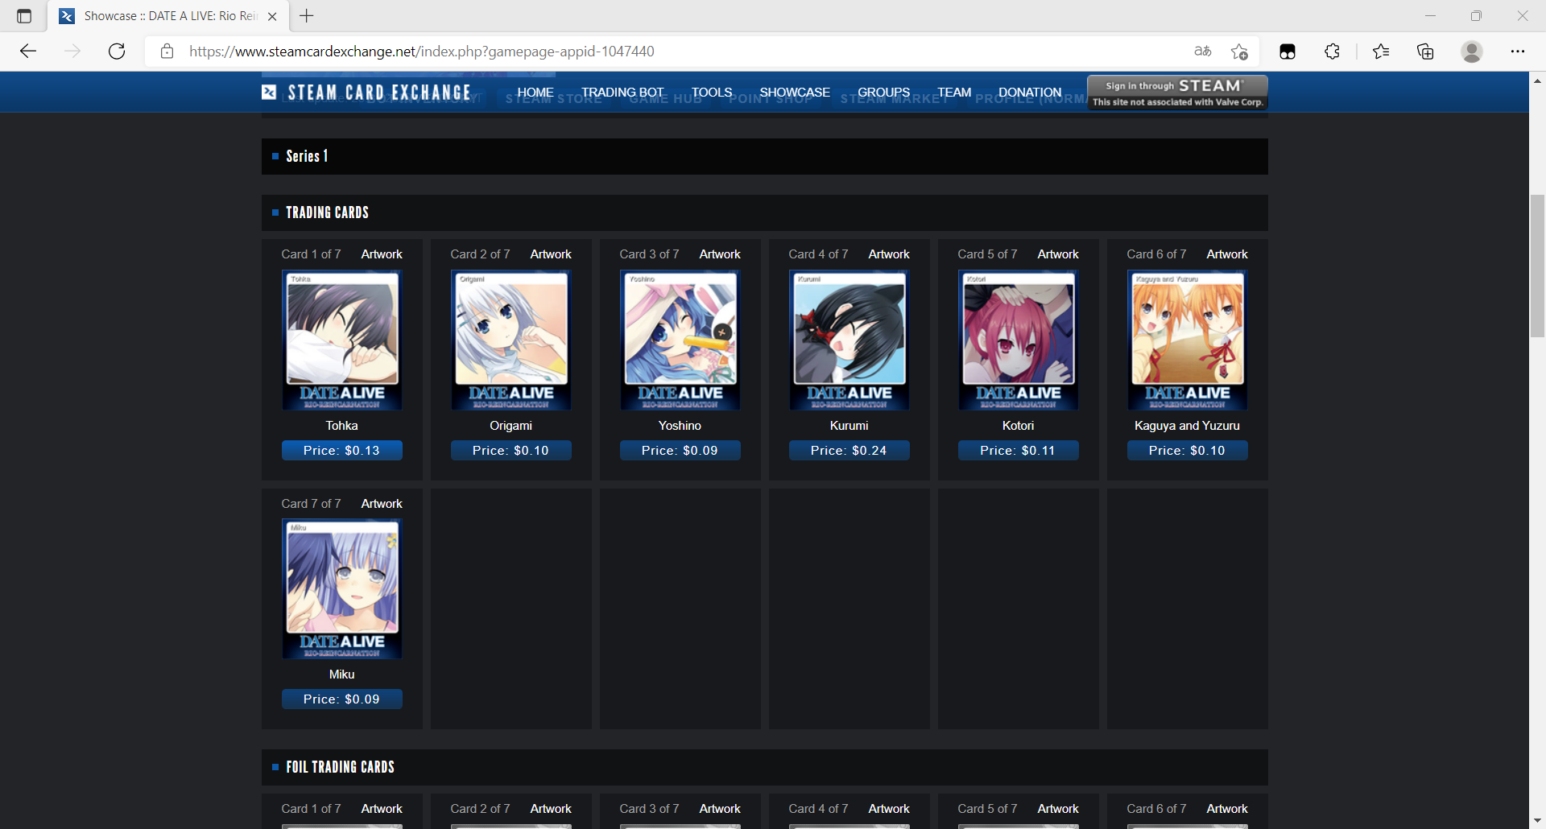Sign in through Steam button

coord(1177,93)
